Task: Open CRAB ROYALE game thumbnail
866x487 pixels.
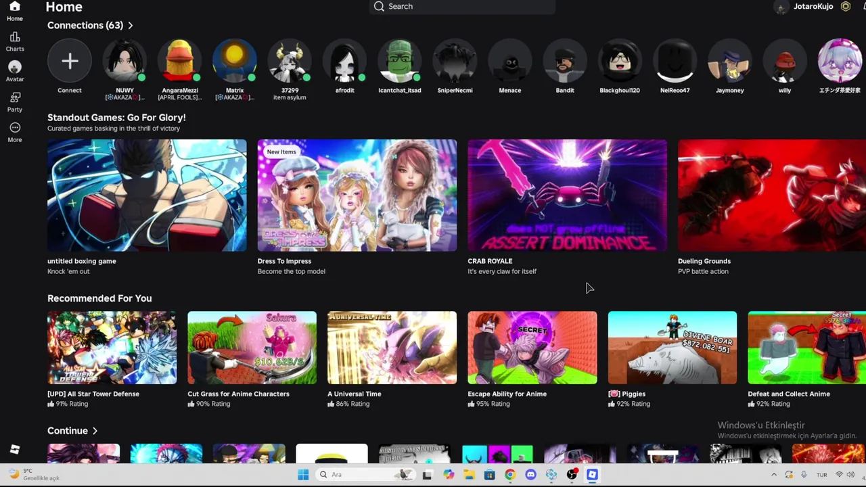Action: tap(567, 195)
